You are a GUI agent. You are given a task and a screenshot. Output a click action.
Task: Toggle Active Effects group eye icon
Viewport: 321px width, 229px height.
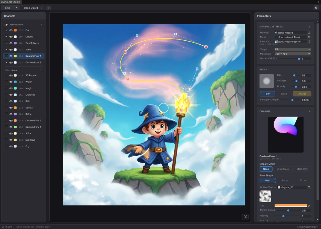pos(6,25)
